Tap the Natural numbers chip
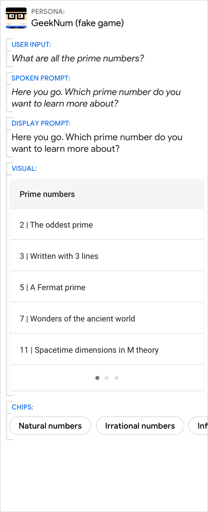Viewport: 208px width, 512px height. [50, 426]
